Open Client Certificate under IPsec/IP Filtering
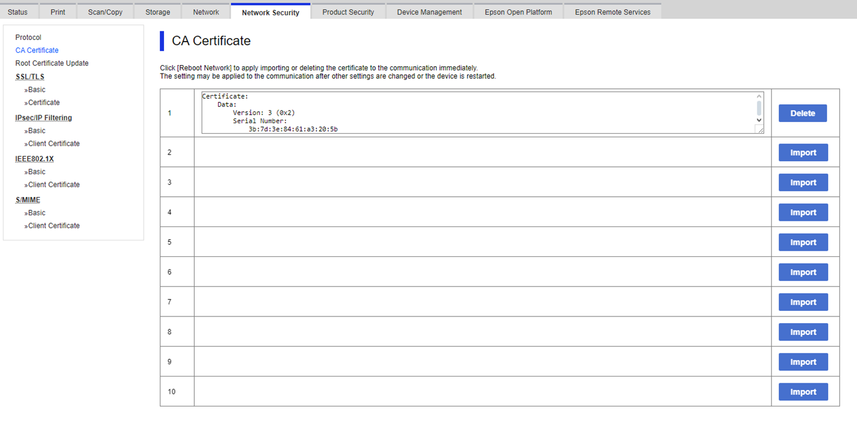The width and height of the screenshot is (857, 444). [53, 144]
